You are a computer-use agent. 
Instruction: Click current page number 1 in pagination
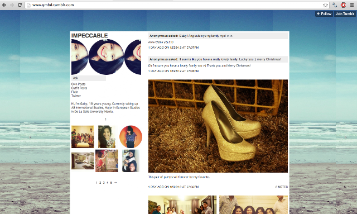(97, 183)
